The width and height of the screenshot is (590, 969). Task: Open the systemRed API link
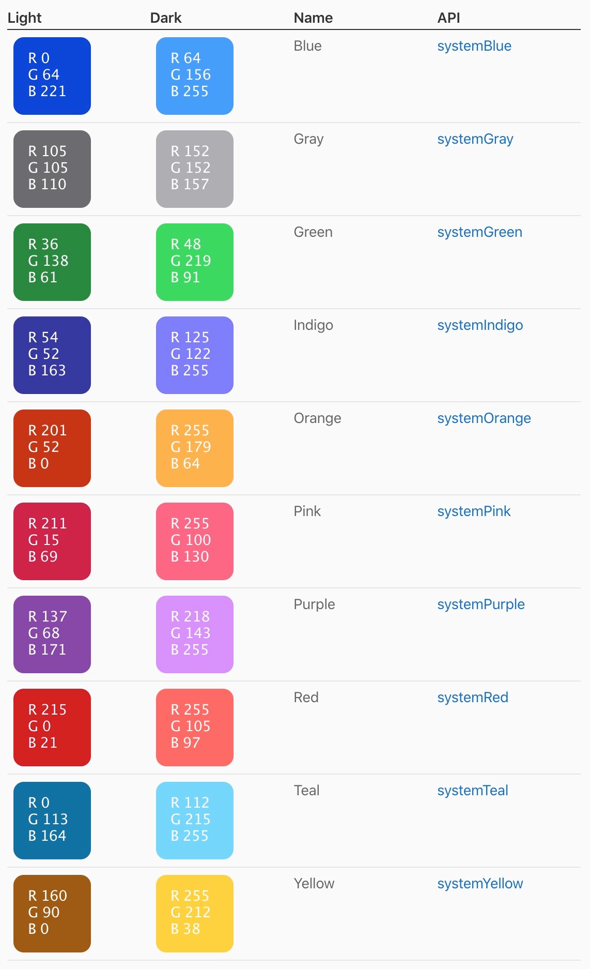pos(473,698)
